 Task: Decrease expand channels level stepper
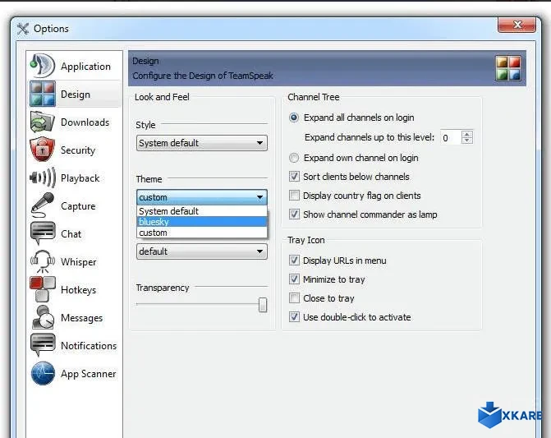coord(467,141)
